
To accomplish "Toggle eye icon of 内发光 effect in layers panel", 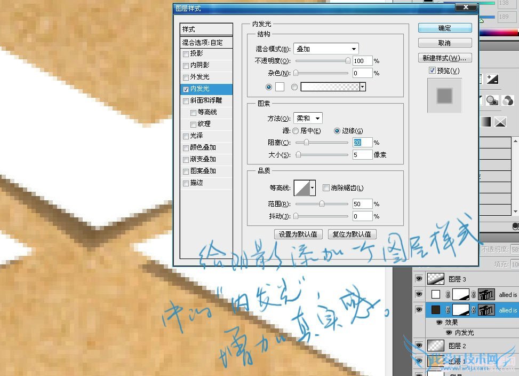I will pos(449,332).
